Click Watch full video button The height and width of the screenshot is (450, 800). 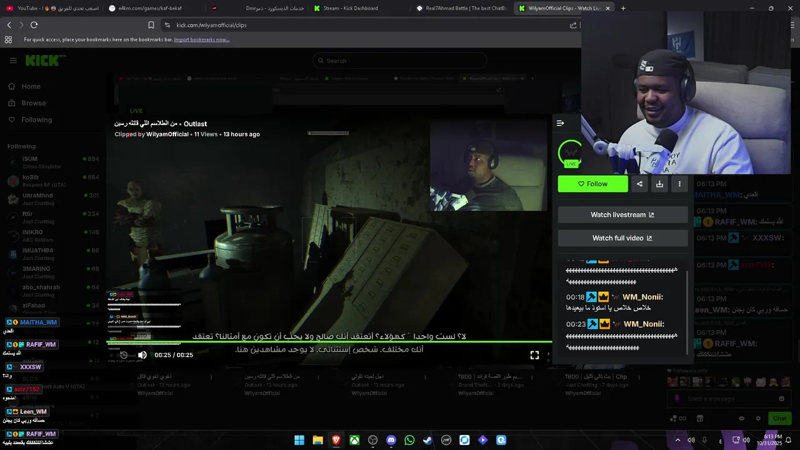coord(622,238)
